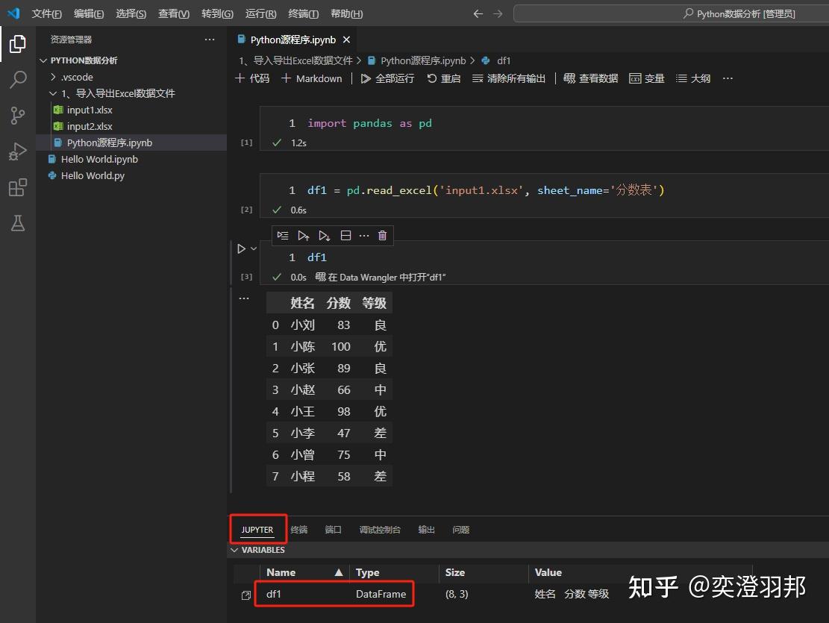Execute the current cell and below
This screenshot has height=623, width=829.
(324, 235)
